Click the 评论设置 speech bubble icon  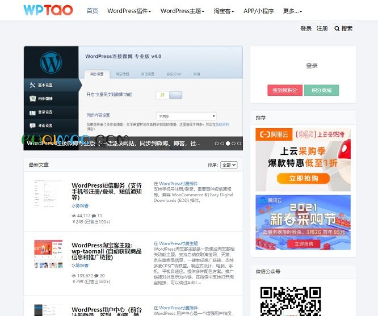[32, 125]
